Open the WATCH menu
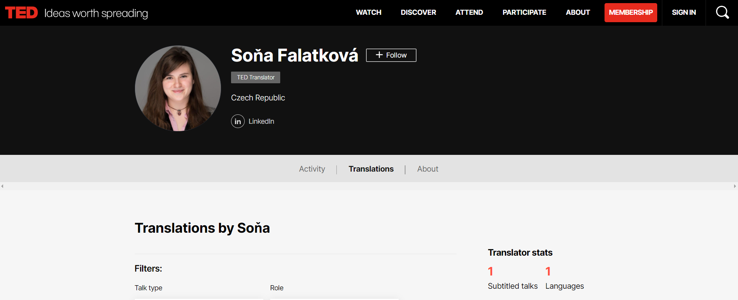Screen dimensions: 738x300 (x=368, y=12)
